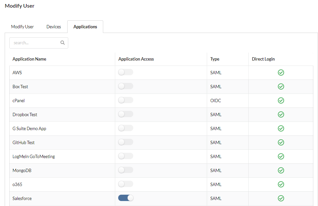Select the MongoDB application name

coord(22,170)
